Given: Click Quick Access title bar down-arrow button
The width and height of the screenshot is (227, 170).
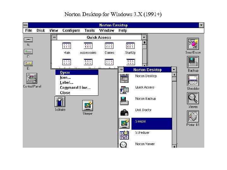Looking at the screenshot, I should [x=144, y=37].
